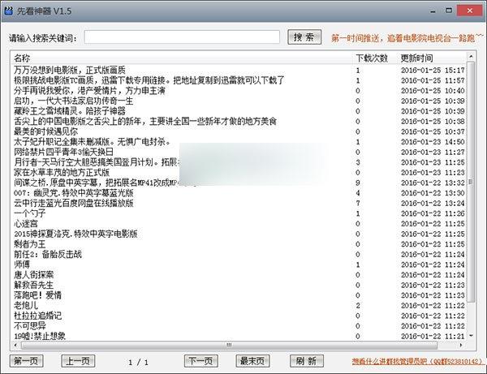
Task: Open the QQ group link at bottom right
Action: (417, 361)
